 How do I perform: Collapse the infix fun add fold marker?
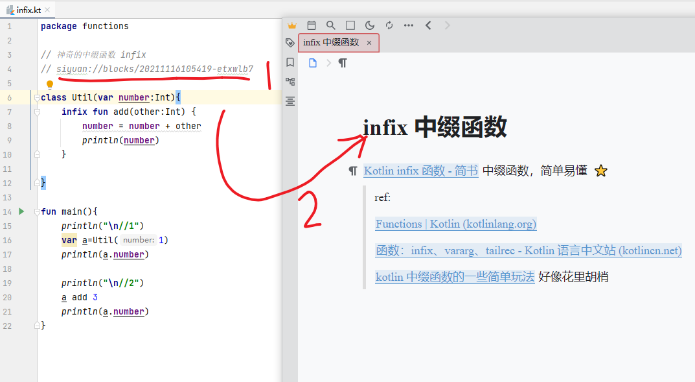point(37,112)
